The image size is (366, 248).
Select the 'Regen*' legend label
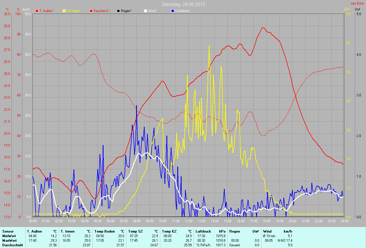tap(126, 11)
